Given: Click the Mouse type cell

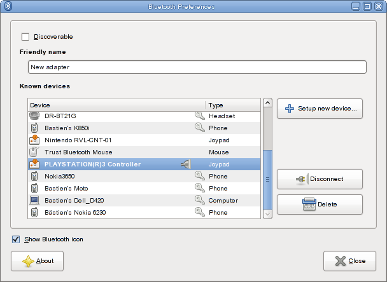Looking at the screenshot, I should [x=219, y=152].
